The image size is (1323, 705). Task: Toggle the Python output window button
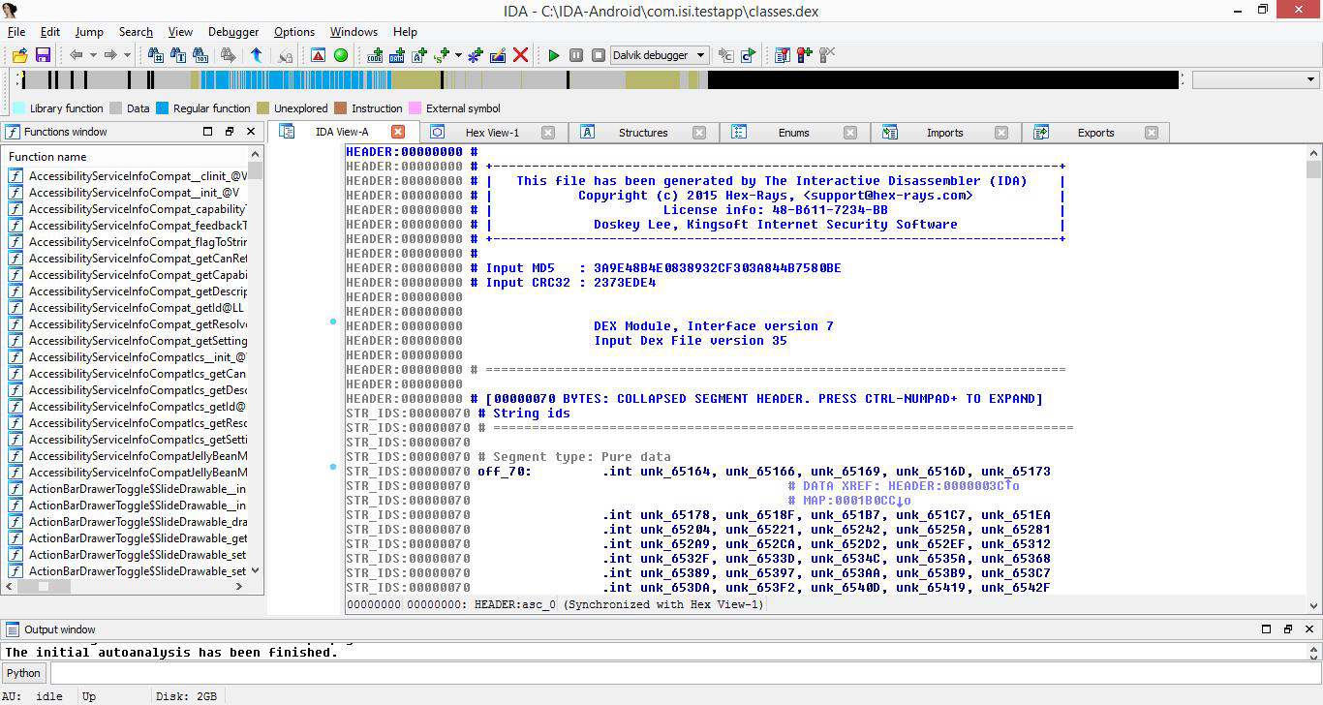click(x=22, y=672)
